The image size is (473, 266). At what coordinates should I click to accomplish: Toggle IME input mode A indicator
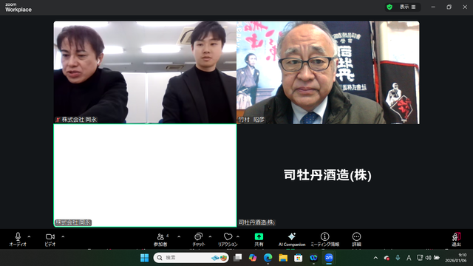[409, 258]
